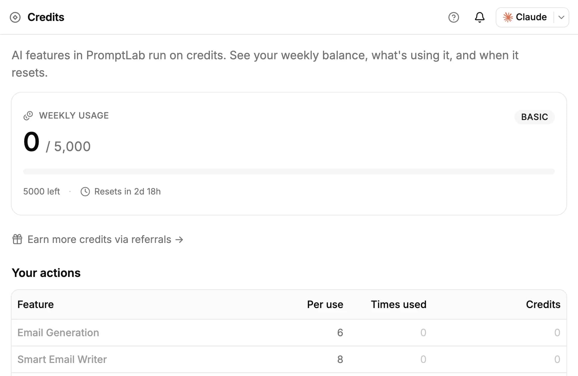The height and width of the screenshot is (376, 578).
Task: Click Email Generation per use value 6
Action: 340,333
